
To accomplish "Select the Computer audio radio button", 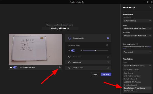I will (108, 38).
